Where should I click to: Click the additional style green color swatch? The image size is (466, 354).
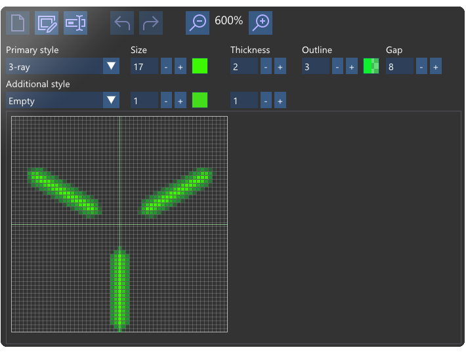(200, 100)
